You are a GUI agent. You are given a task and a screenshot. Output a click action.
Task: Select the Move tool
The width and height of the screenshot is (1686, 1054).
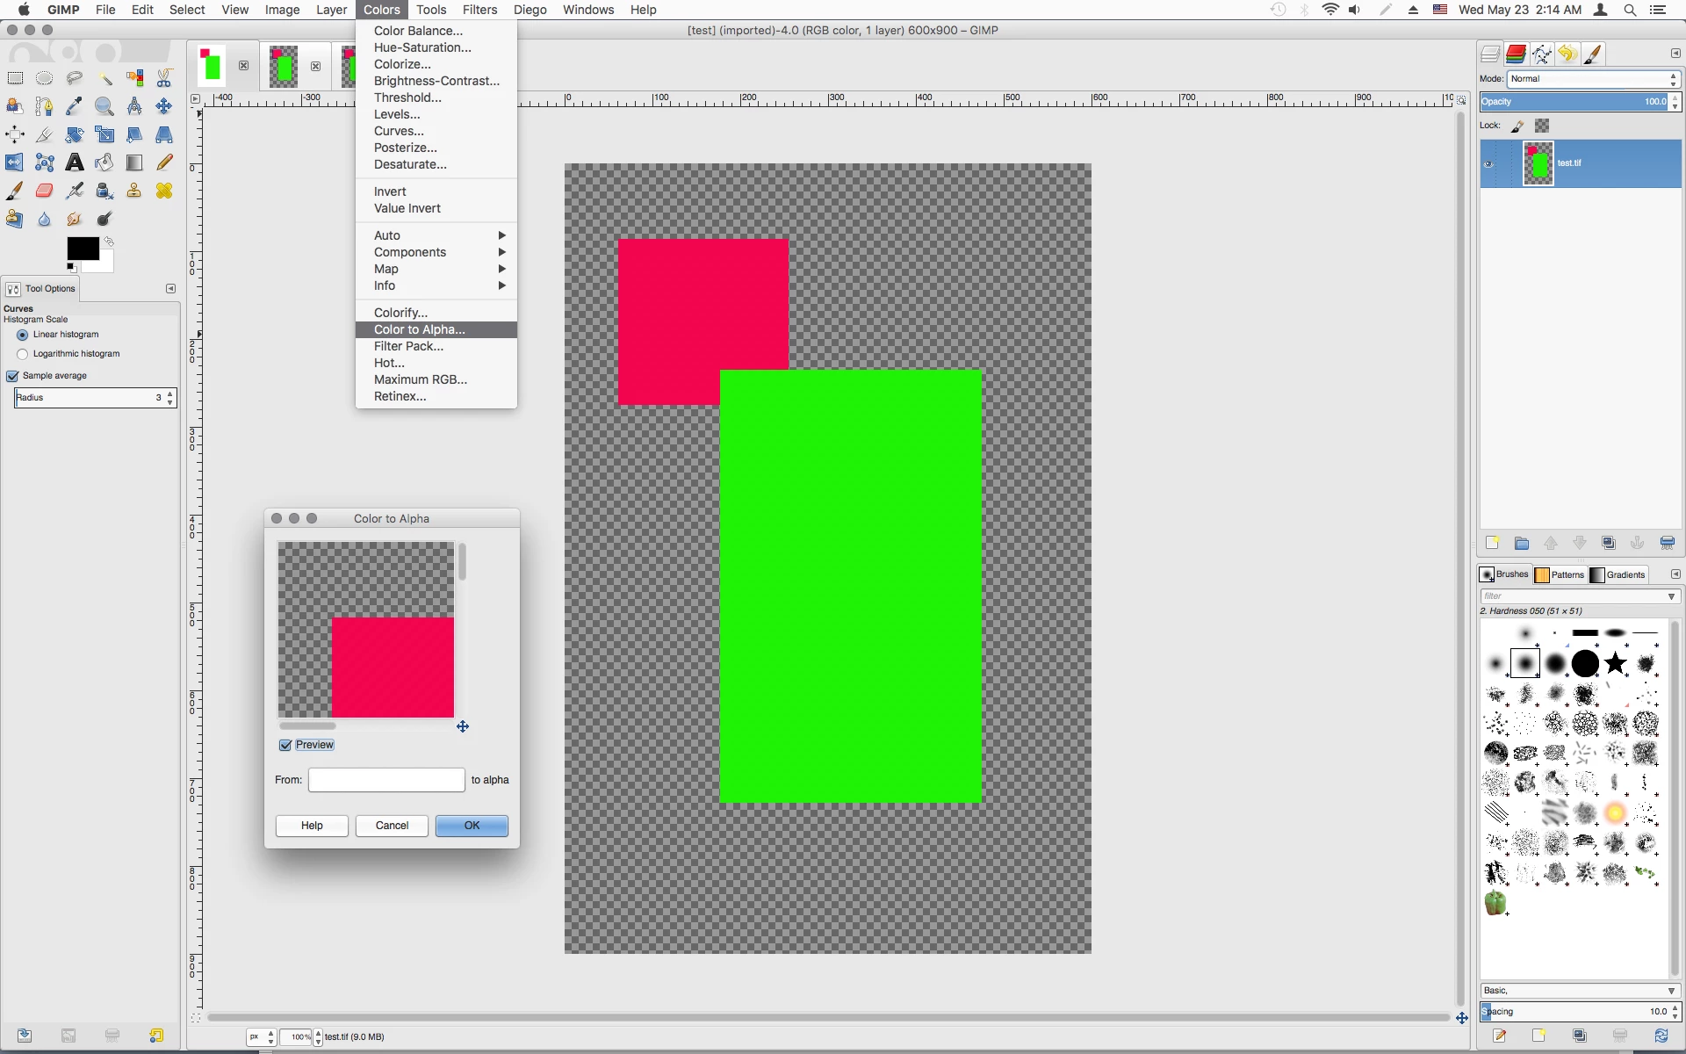[164, 106]
